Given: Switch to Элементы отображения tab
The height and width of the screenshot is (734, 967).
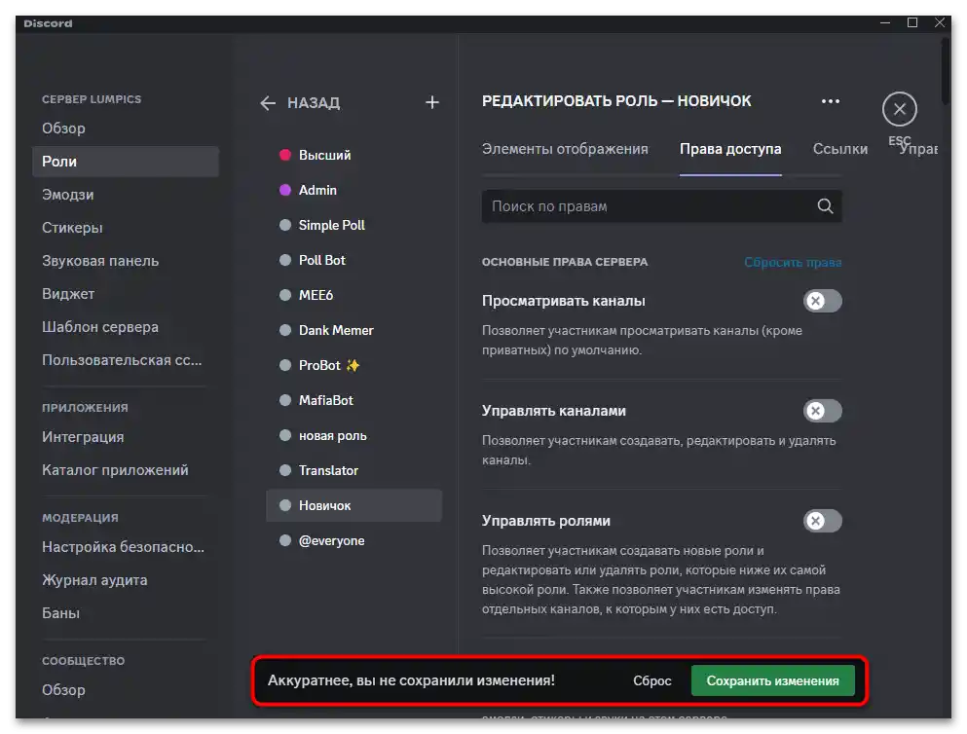Looking at the screenshot, I should click(565, 149).
